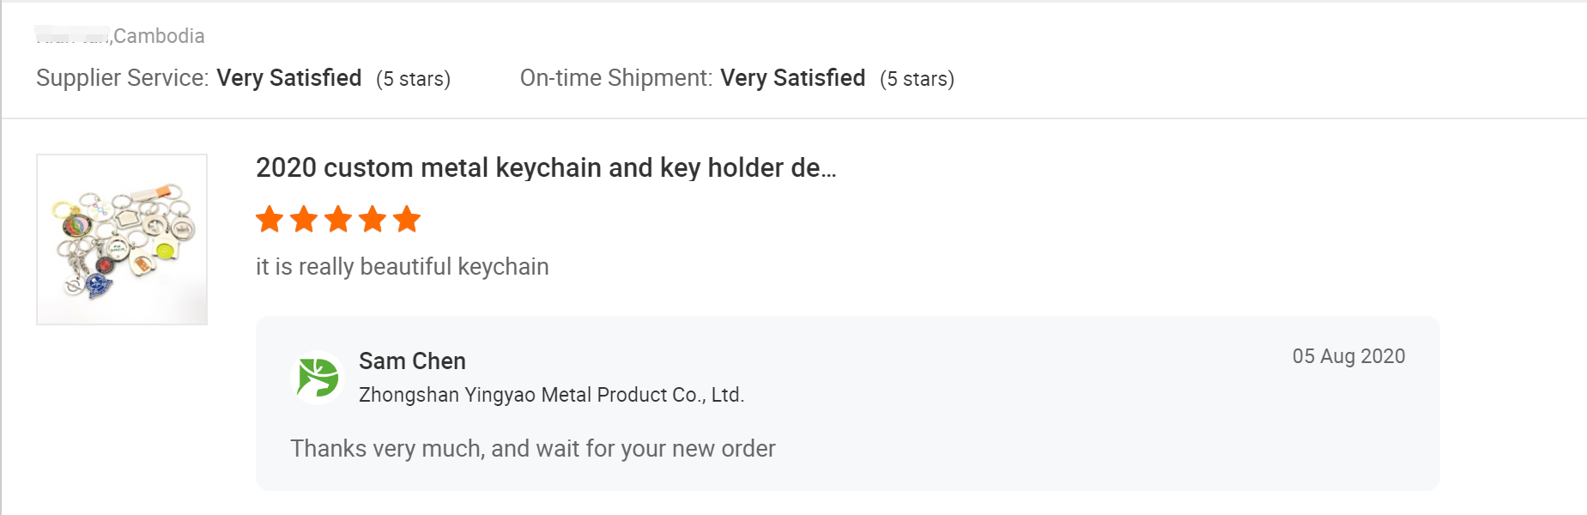Click the supplier reply 'Thanks very much' text
The height and width of the screenshot is (515, 1587).
coord(533,448)
